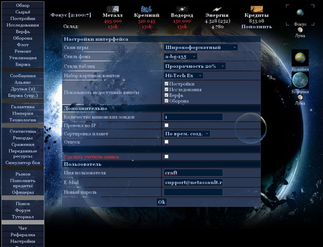Open the Набор картинок юнитов dropdown
Viewport: 323px width, 247px height.
point(184,76)
